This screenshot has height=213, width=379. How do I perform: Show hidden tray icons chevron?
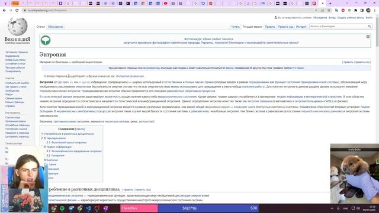point(332,208)
